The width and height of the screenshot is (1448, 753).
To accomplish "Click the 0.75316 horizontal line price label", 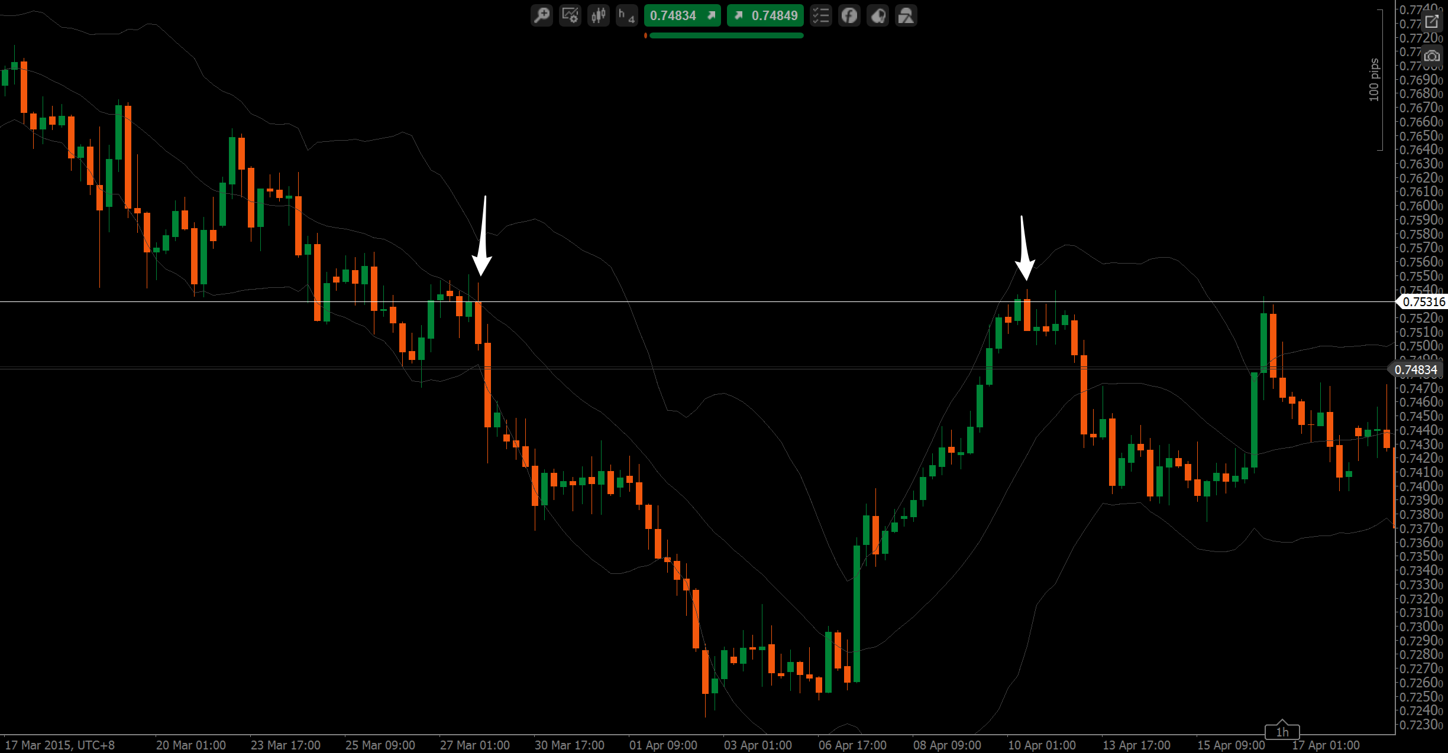I will [x=1423, y=302].
